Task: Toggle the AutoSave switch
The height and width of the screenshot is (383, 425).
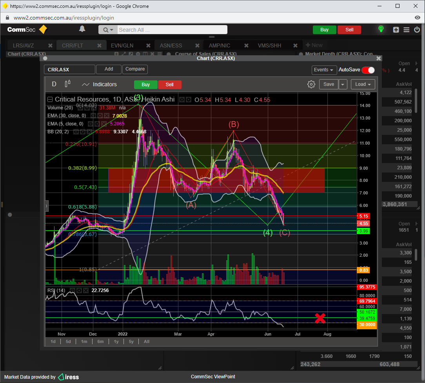Action: [x=368, y=70]
